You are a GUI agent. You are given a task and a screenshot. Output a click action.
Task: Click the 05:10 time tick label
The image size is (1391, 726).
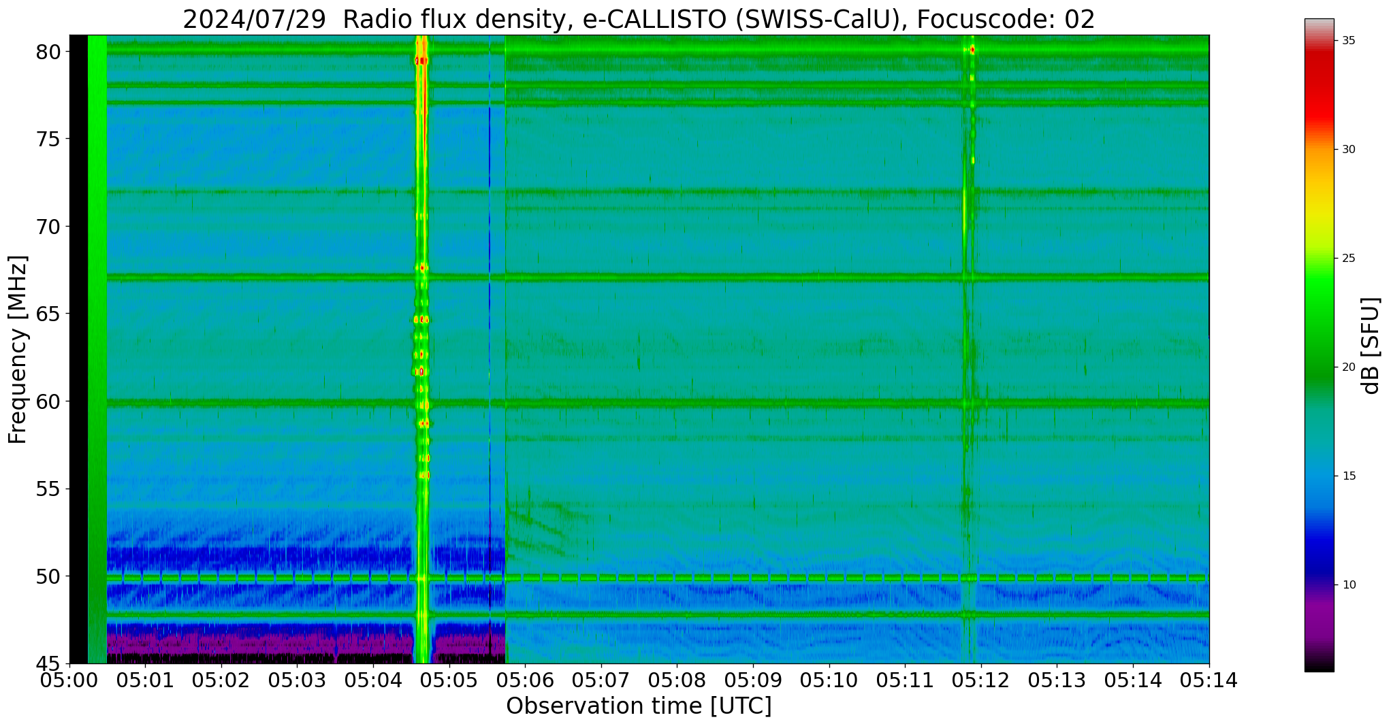click(829, 680)
